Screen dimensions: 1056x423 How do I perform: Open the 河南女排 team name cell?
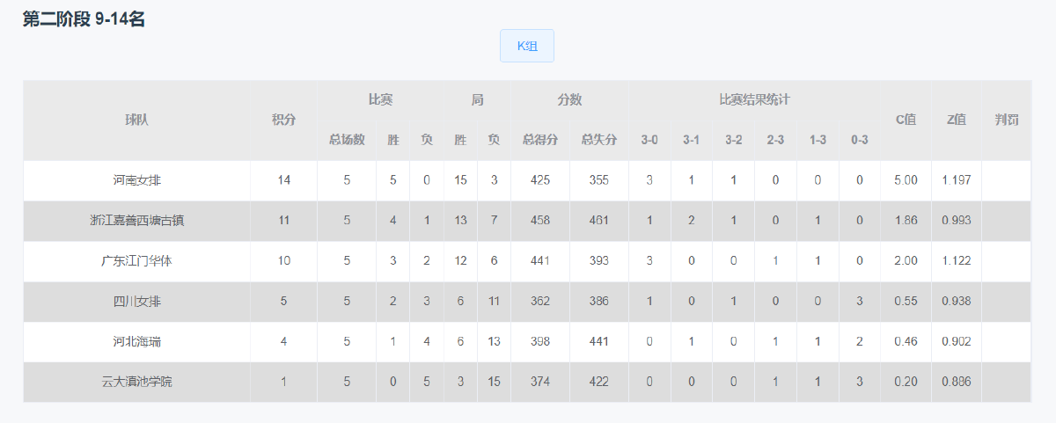[x=136, y=180]
